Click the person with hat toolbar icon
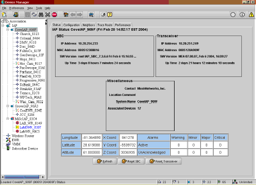Viewport: 256px width, 185px height. click(66, 15)
